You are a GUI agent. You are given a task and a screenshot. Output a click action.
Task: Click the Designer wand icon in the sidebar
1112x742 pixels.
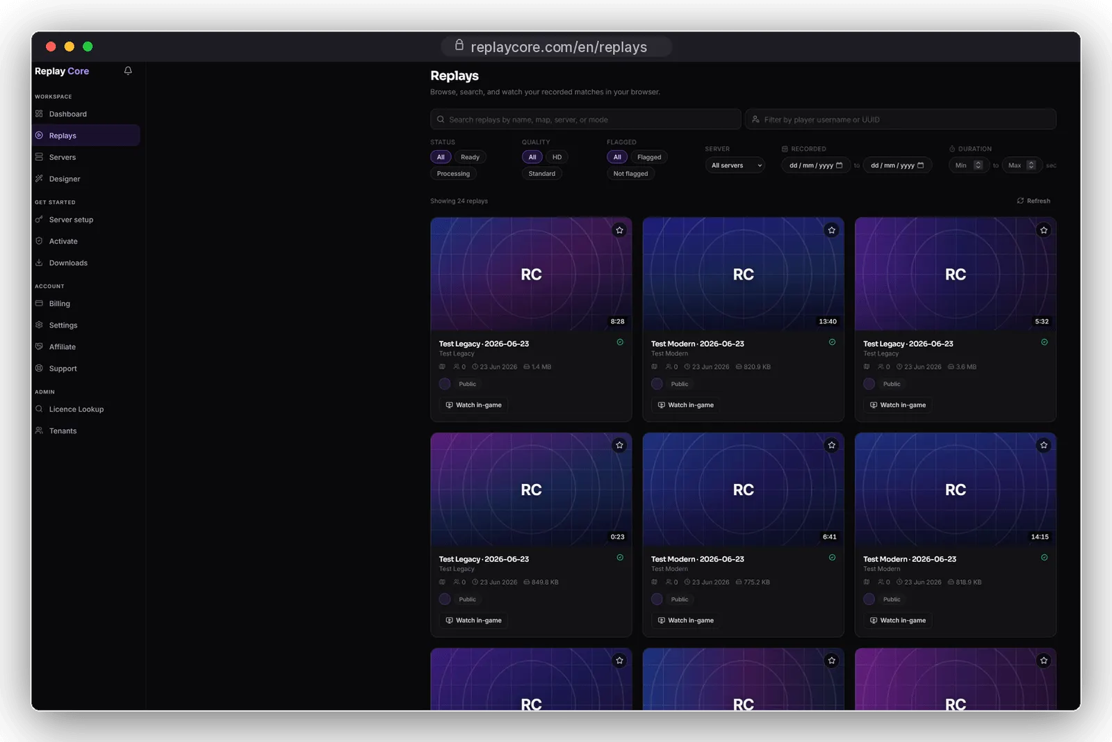click(40, 179)
